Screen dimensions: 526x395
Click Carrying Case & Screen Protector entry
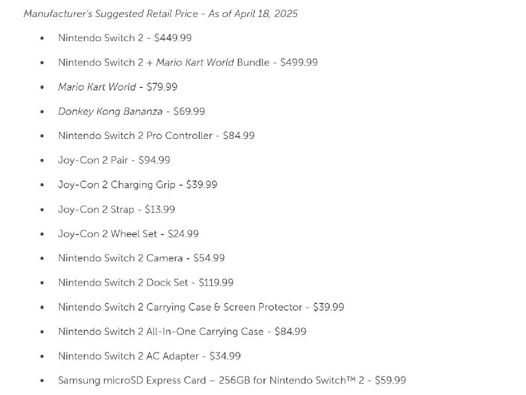(x=201, y=307)
